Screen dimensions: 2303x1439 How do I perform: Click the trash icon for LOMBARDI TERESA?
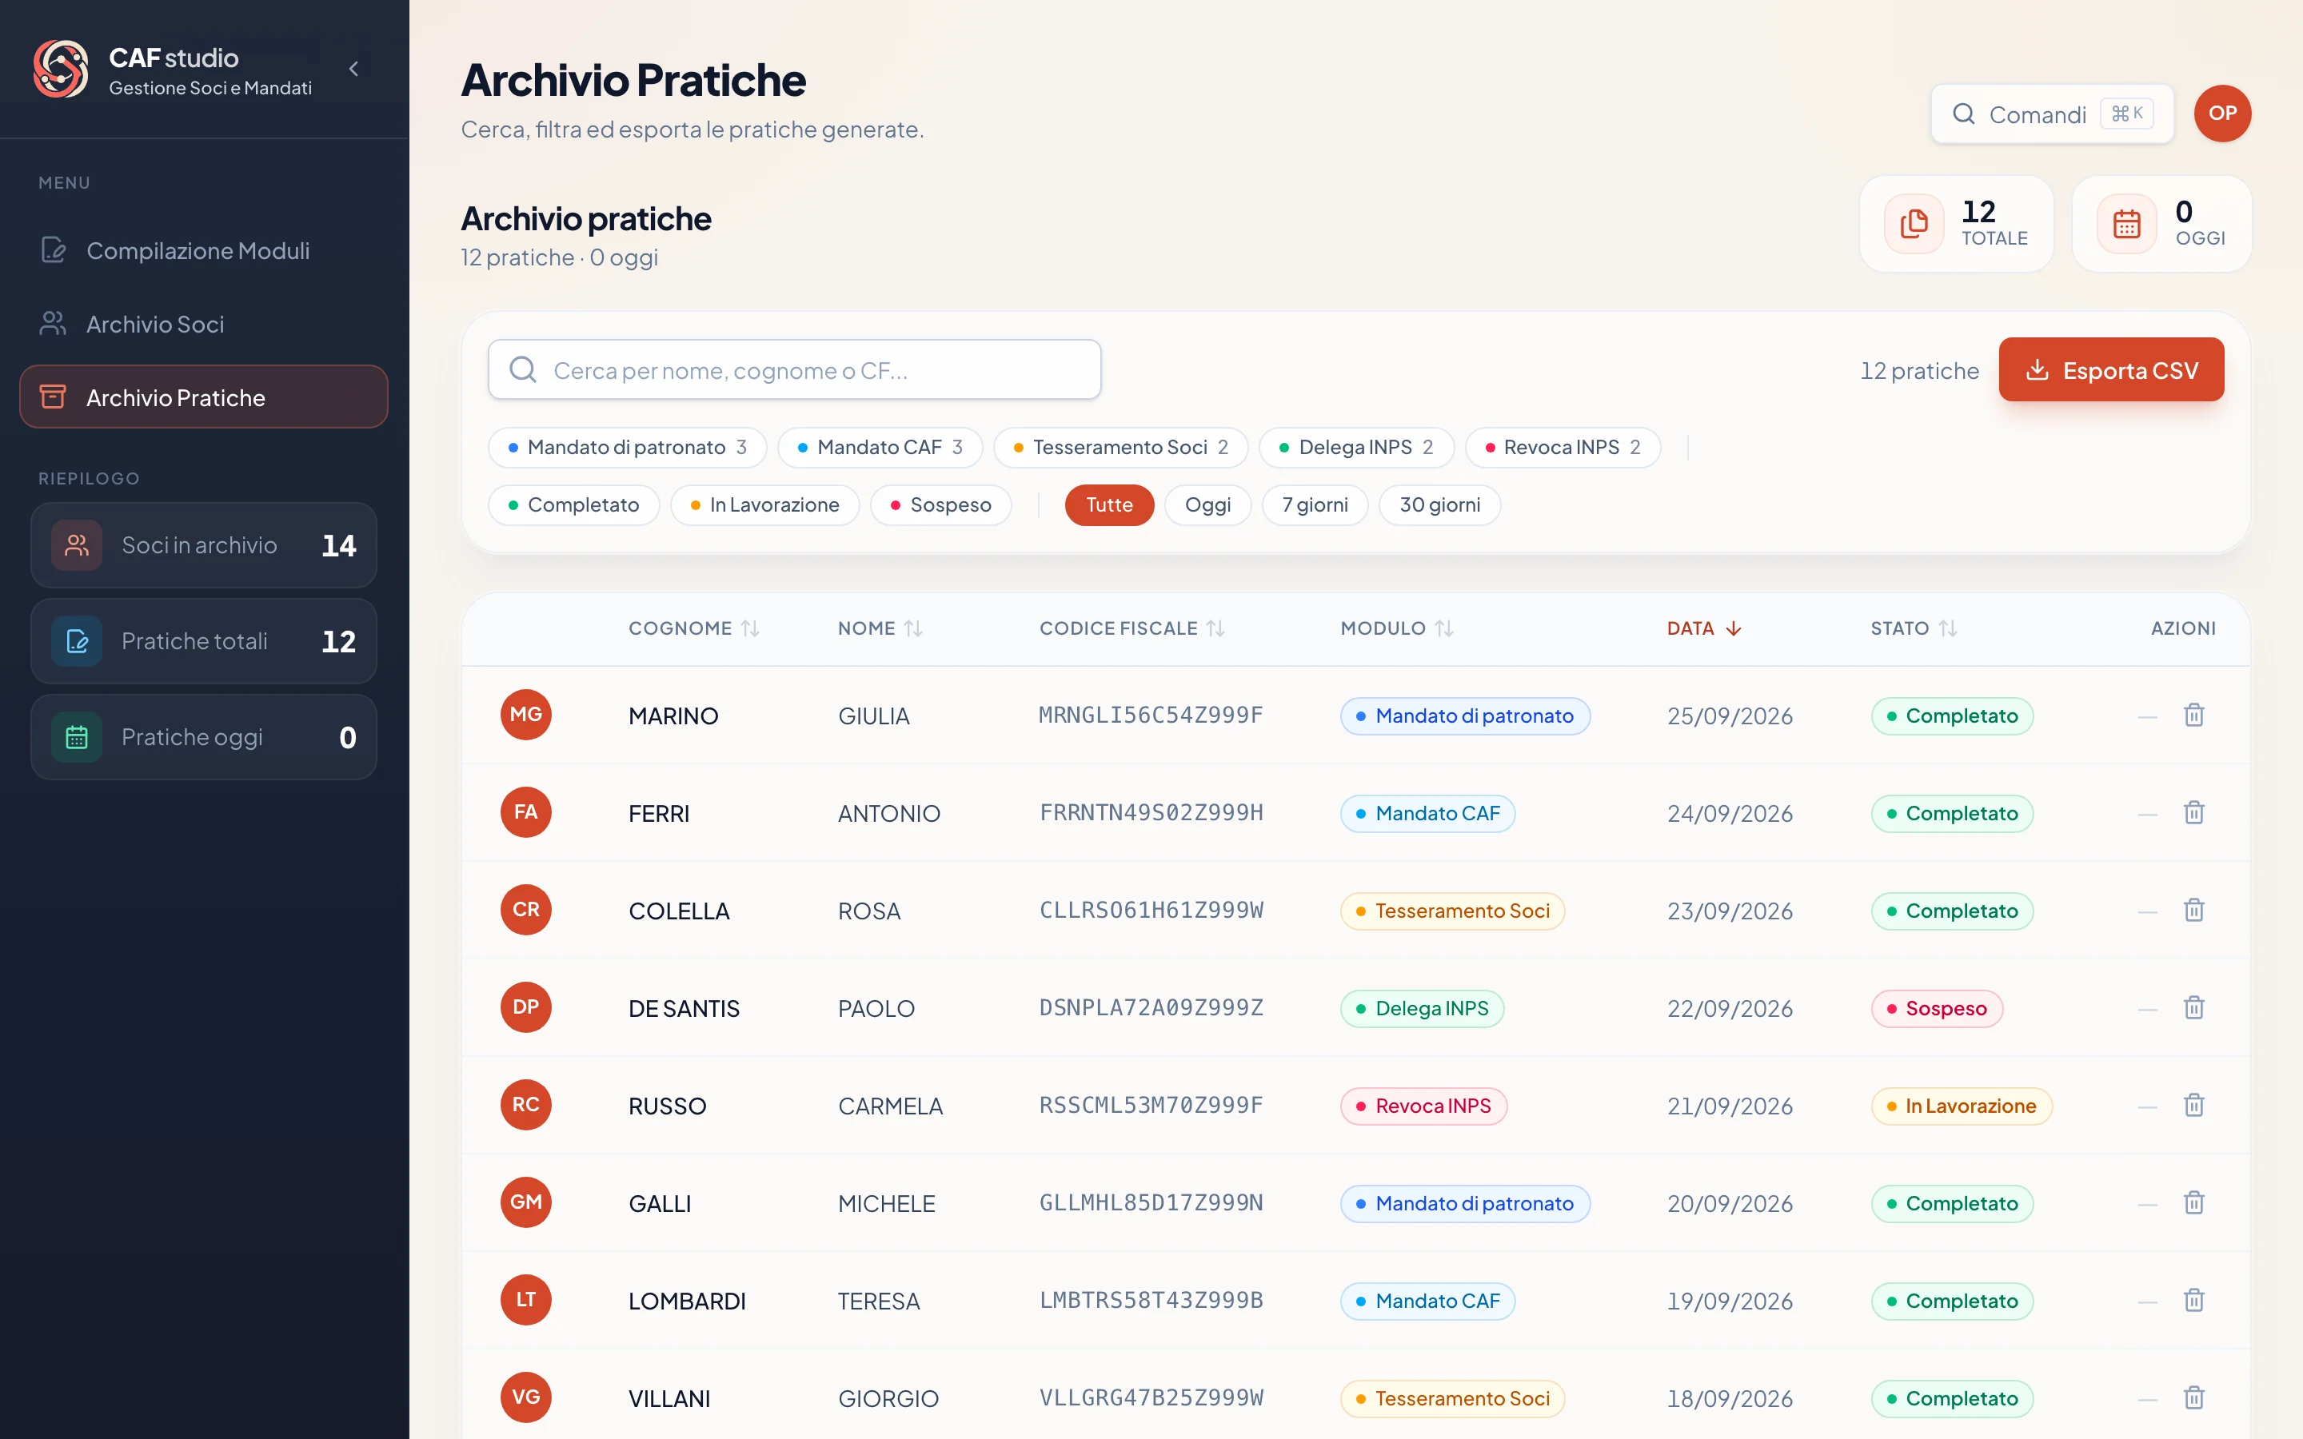2193,1300
